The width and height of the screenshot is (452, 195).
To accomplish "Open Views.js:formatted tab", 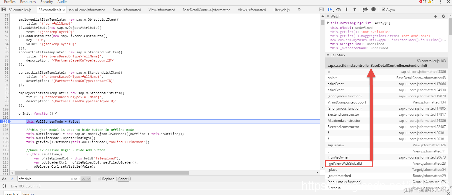I will [x=252, y=10].
